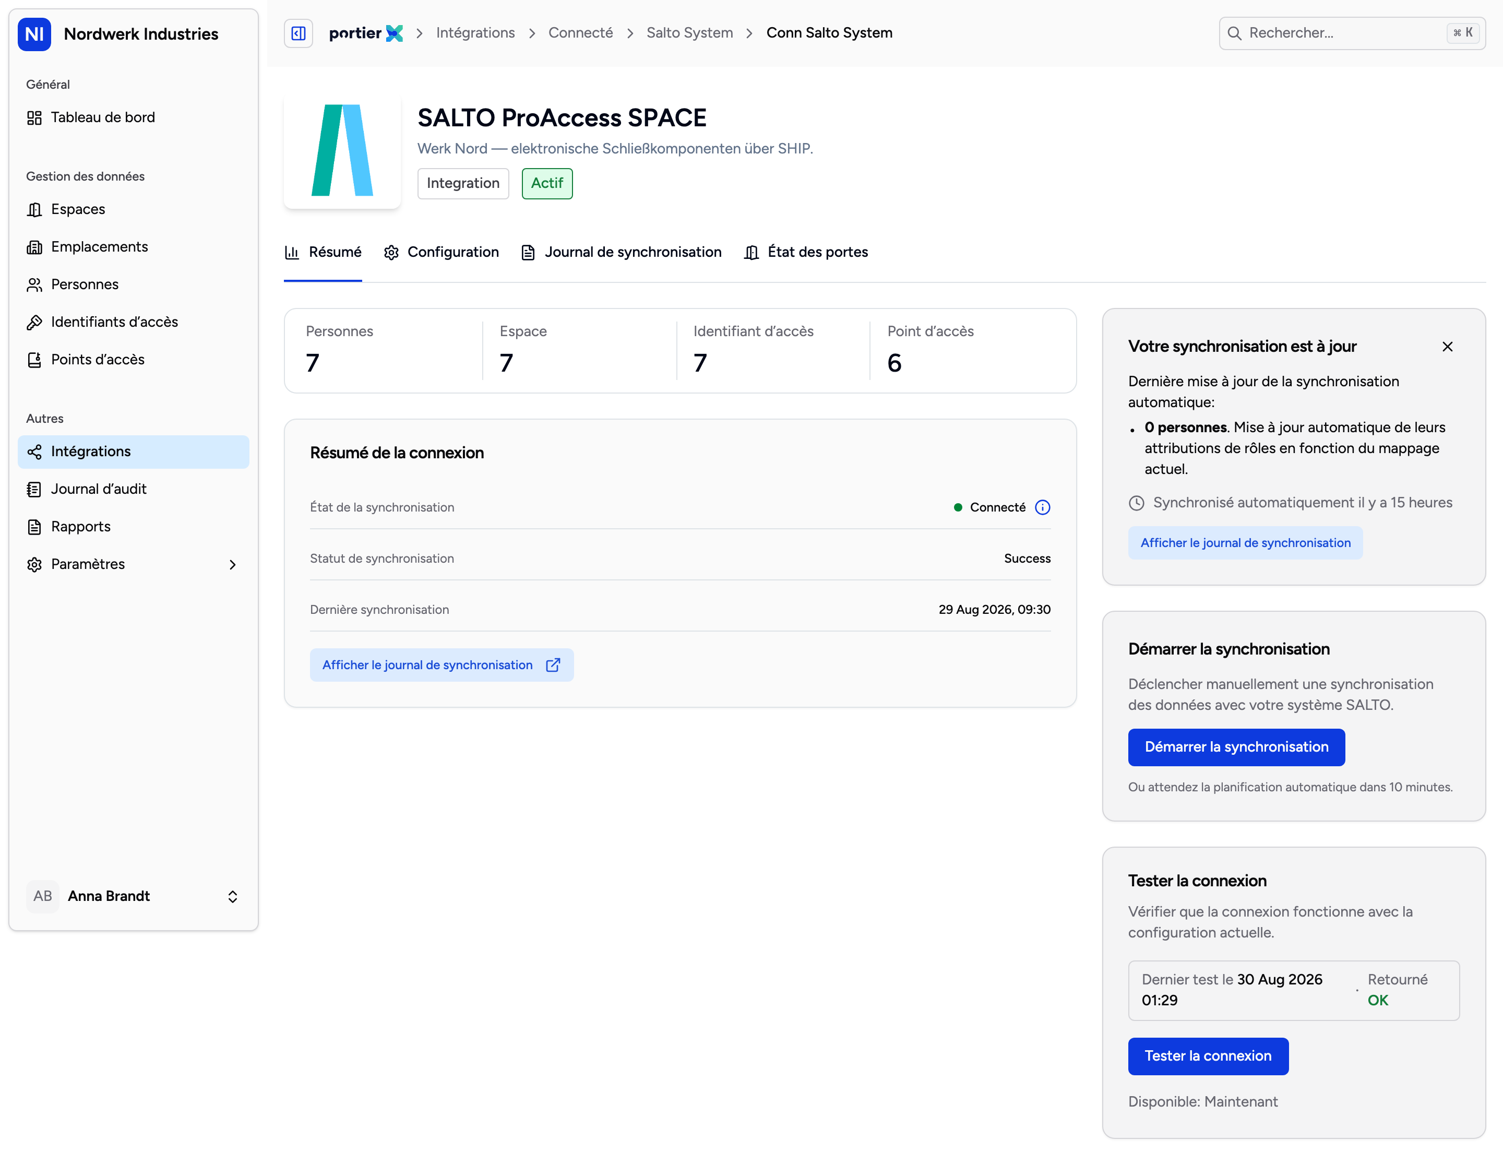This screenshot has width=1503, height=1164.
Task: Collapse sidebar with the panel toggle icon
Action: (x=298, y=33)
